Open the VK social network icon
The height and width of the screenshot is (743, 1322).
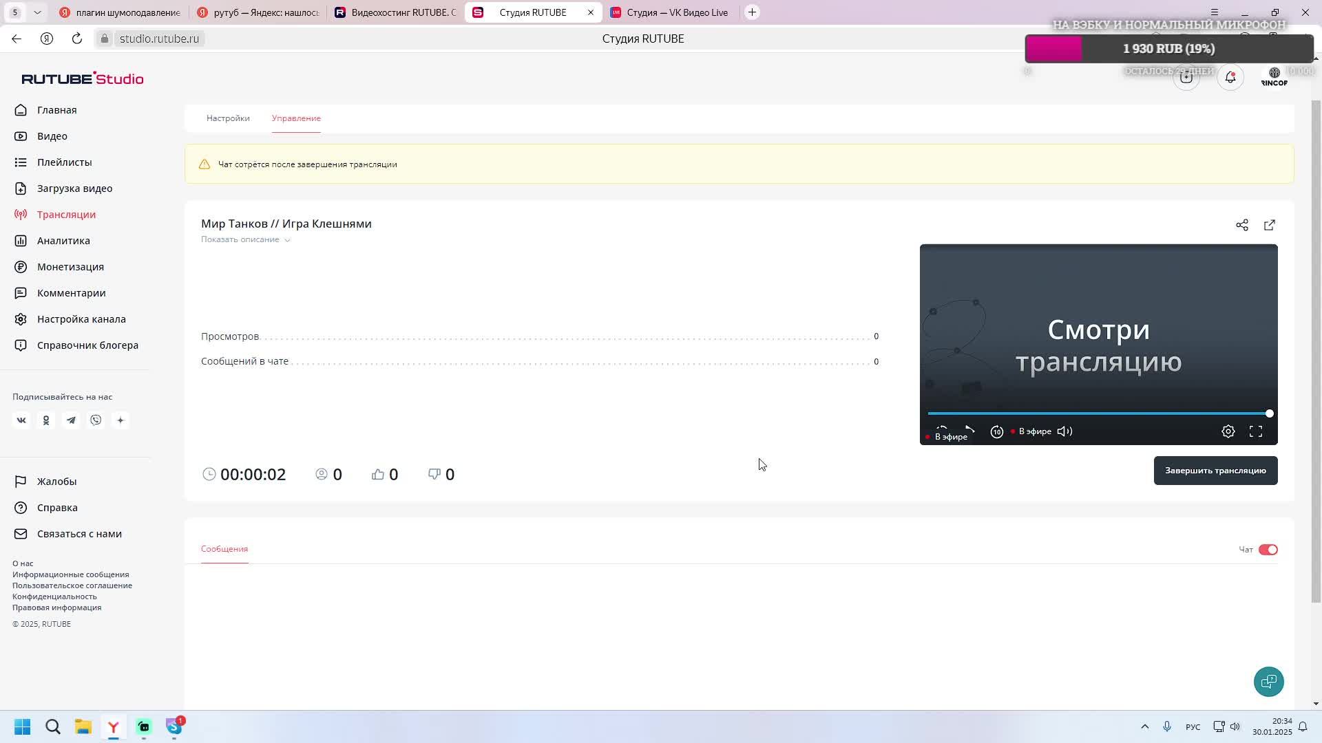click(x=21, y=420)
